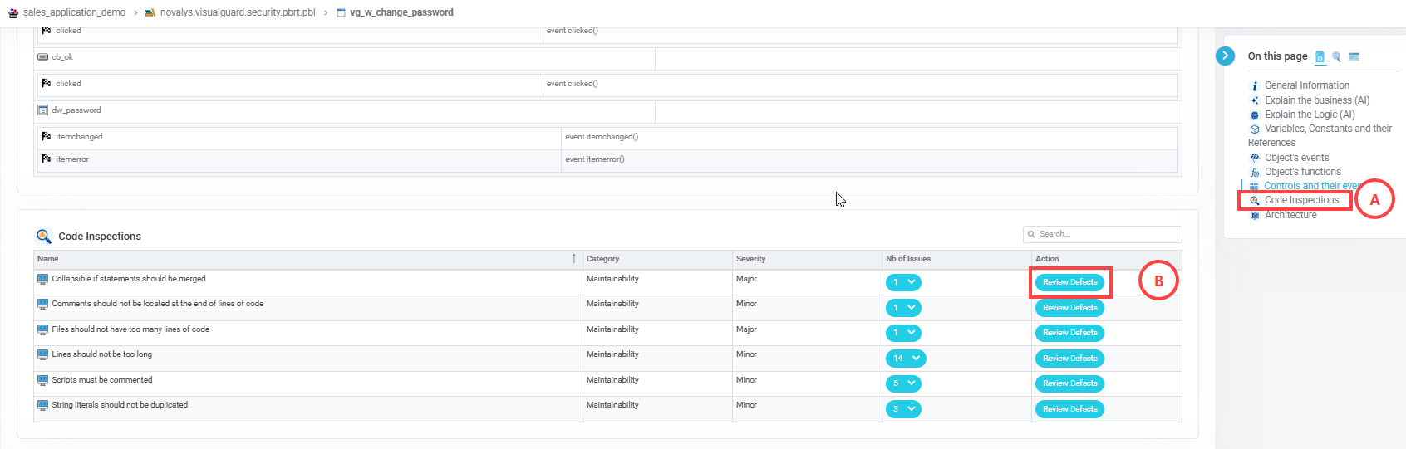Viewport: 1406px width, 449px height.
Task: Open the General Information section link
Action: pyautogui.click(x=1307, y=85)
